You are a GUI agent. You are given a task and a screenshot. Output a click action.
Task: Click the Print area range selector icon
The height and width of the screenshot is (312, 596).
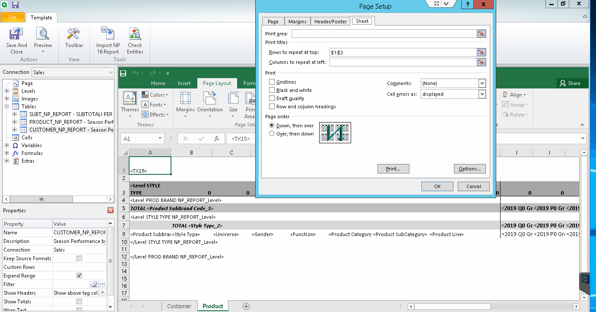pos(482,33)
